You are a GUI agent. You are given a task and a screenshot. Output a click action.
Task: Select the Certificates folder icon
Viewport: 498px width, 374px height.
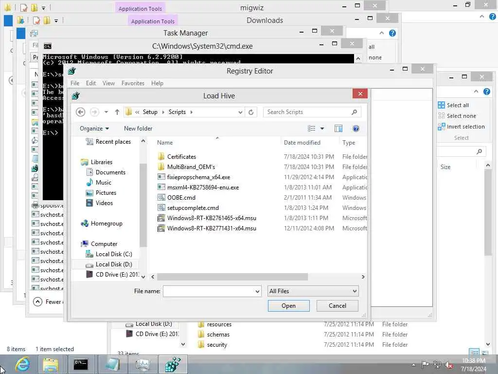pyautogui.click(x=161, y=156)
